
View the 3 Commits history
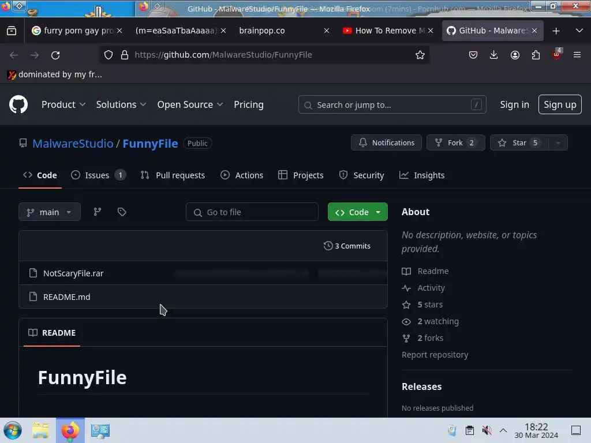click(x=347, y=246)
